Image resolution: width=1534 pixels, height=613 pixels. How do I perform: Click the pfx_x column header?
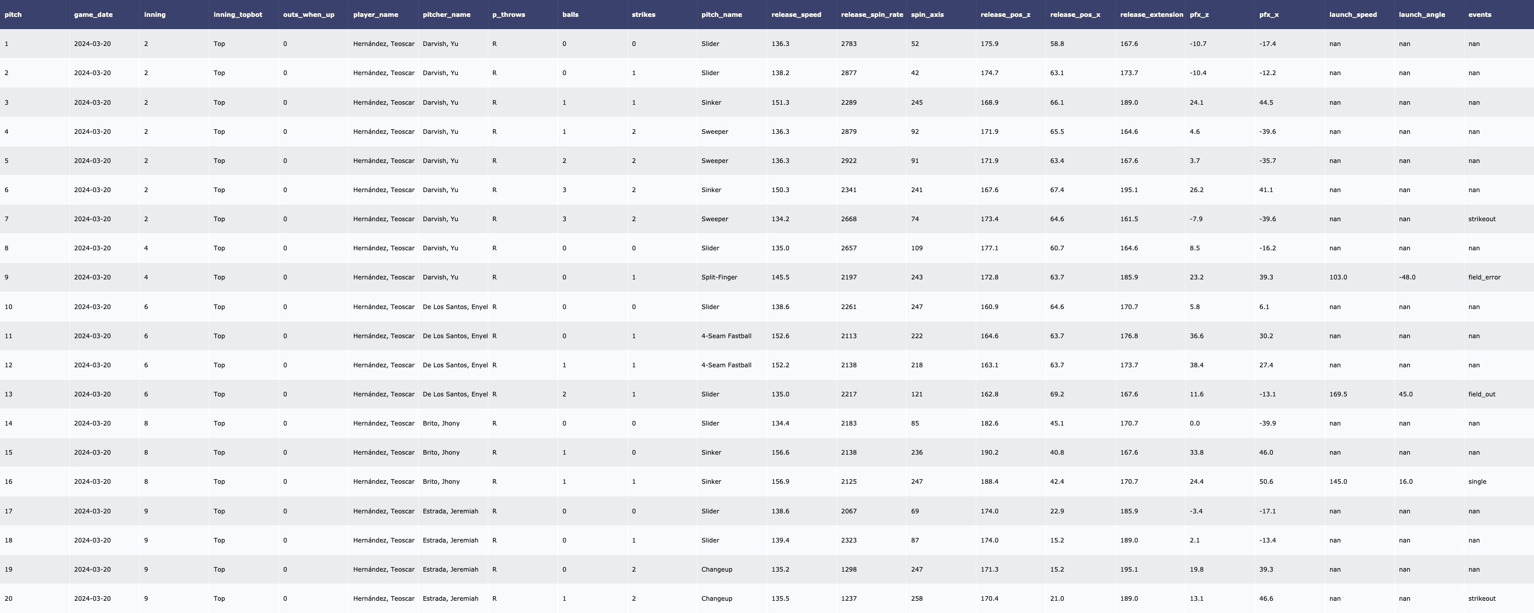point(1269,14)
